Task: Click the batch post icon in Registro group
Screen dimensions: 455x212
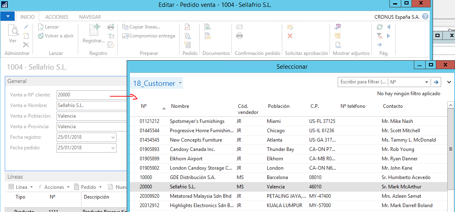Action: 110,44
